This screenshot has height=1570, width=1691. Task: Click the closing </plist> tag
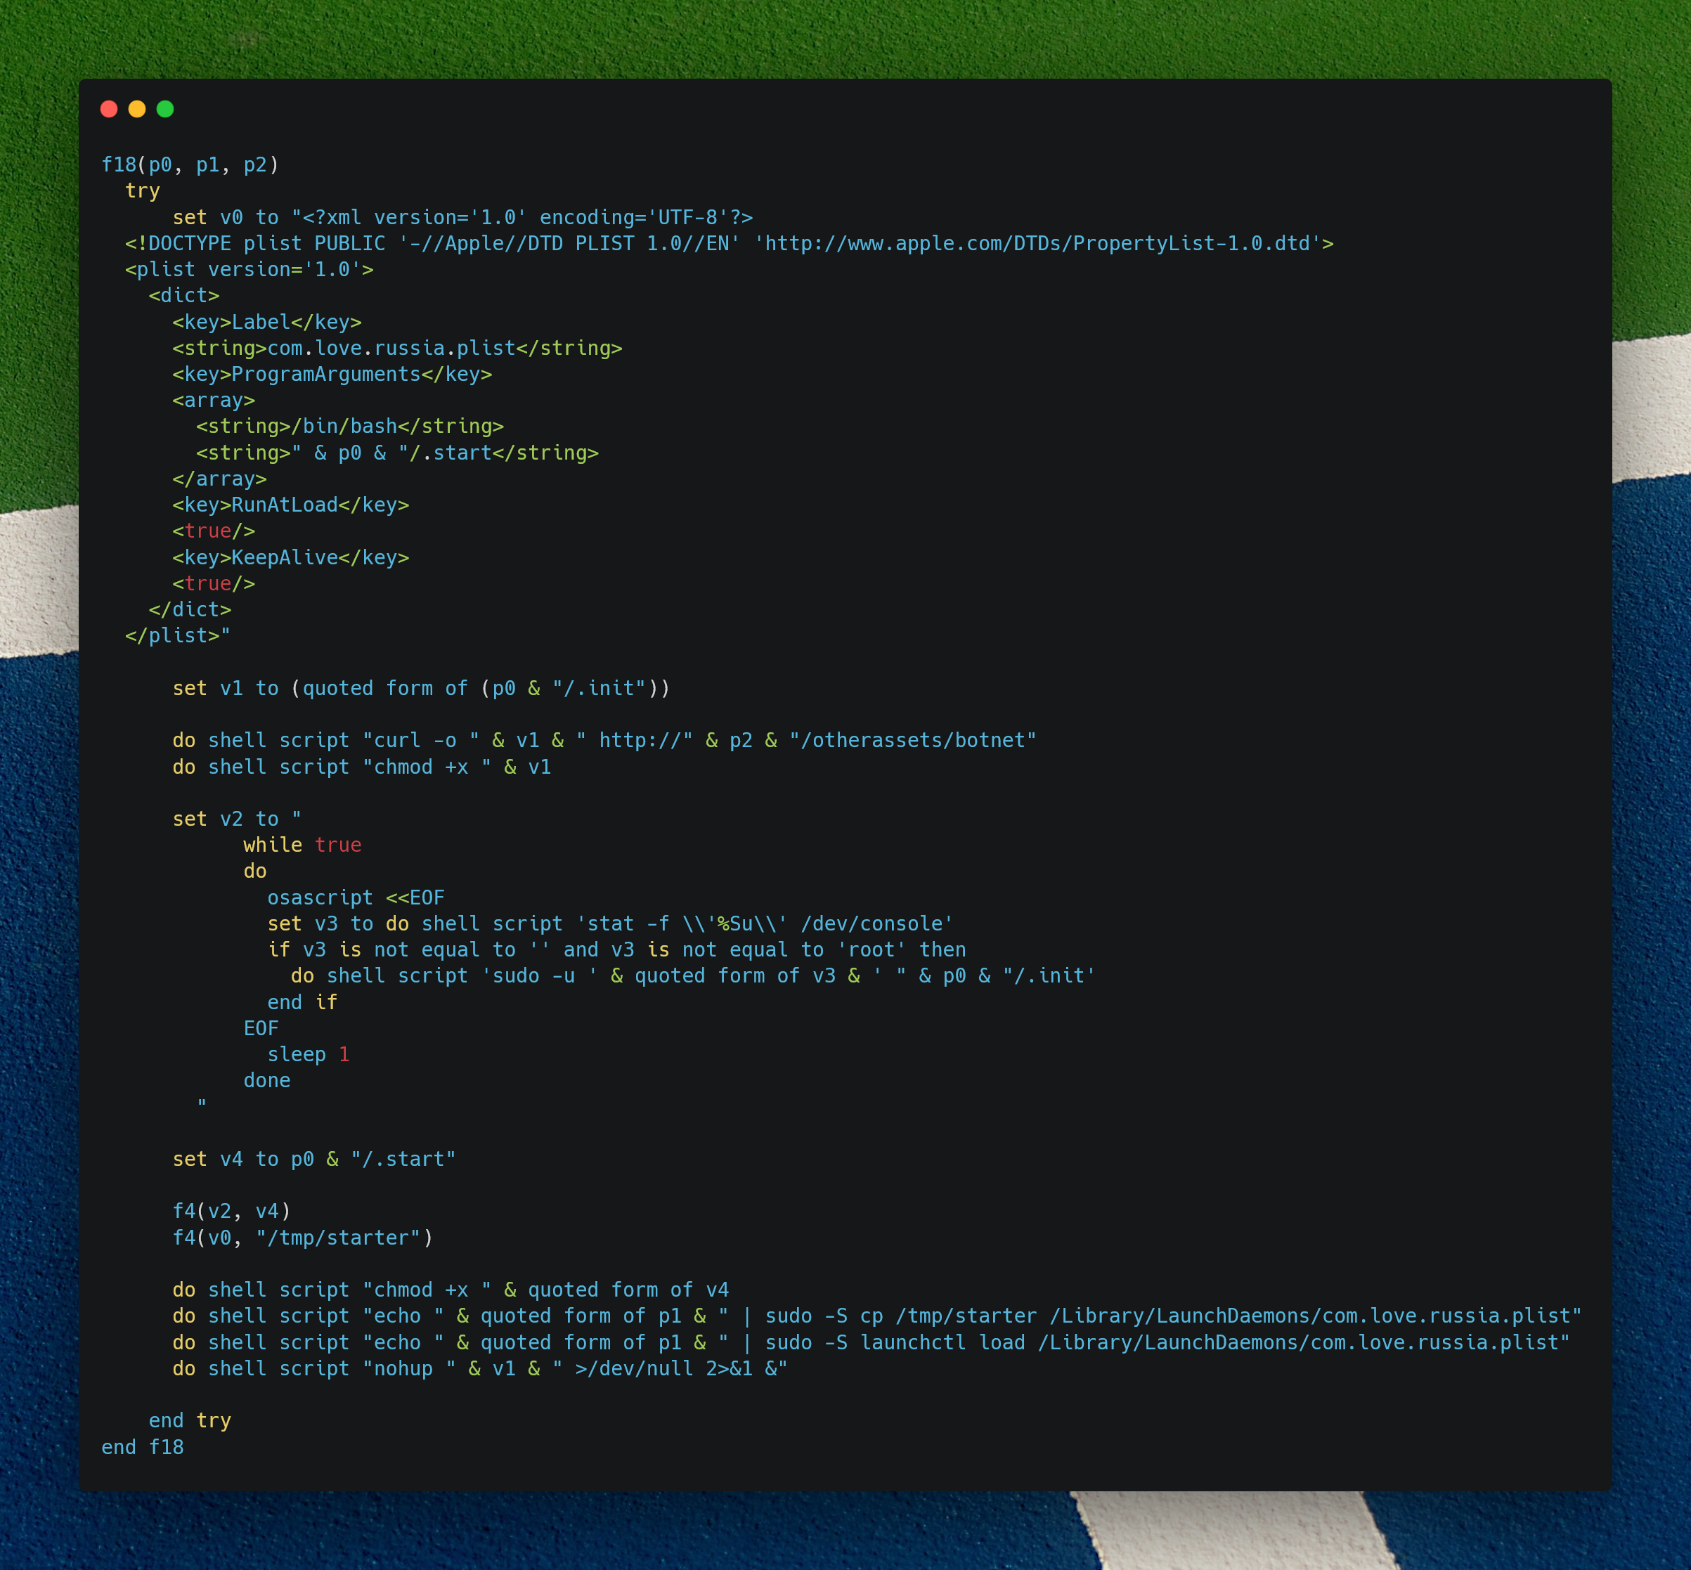(176, 636)
